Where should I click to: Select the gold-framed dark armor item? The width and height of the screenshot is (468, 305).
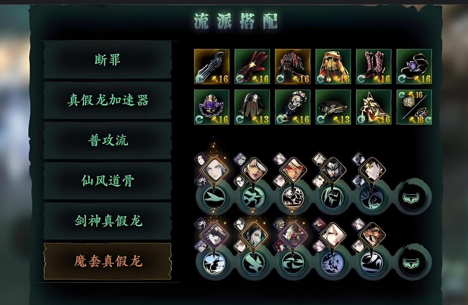tap(293, 67)
